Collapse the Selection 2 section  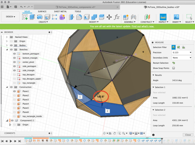(x=153, y=110)
